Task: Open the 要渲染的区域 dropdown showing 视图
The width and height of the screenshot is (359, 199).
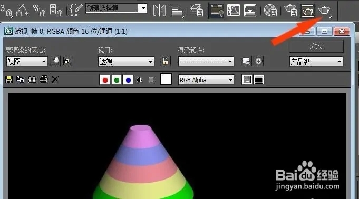Action: (x=27, y=61)
